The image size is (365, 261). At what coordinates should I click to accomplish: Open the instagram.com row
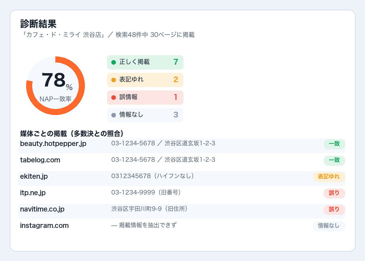pos(182,228)
